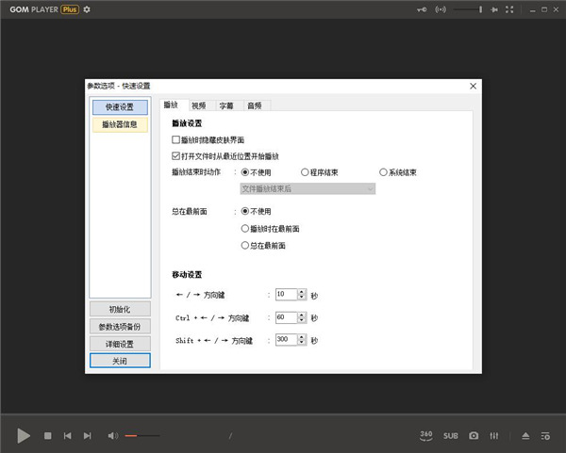Viewport: 566px width, 453px height.
Task: Open the 文件播放结束后 dropdown
Action: 308,188
